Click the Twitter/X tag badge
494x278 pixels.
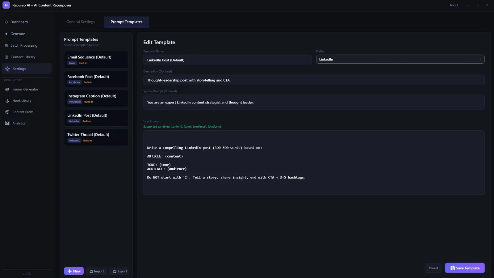(74, 141)
